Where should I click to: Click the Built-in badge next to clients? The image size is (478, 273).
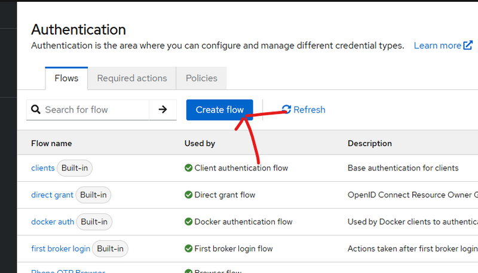coord(75,168)
